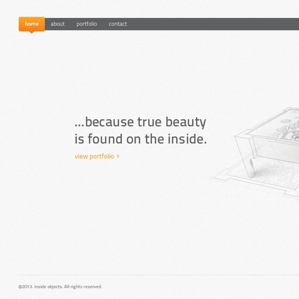Image resolution: width=299 pixels, height=299 pixels.
Task: Open the portfolio menu item
Action: pyautogui.click(x=87, y=24)
